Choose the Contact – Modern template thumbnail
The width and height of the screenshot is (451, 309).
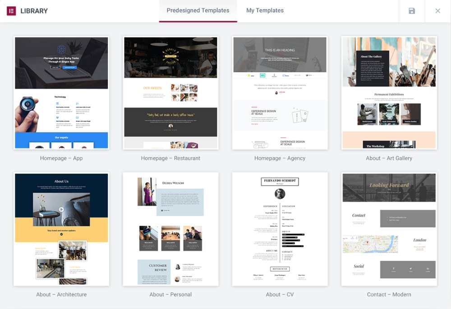(x=389, y=229)
